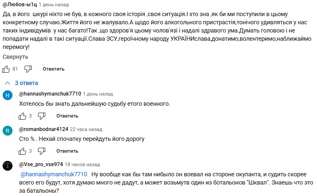Open hannashymanchuk7710's avatar with letter H
This screenshot has width=317, height=196.
[x=8, y=96]
